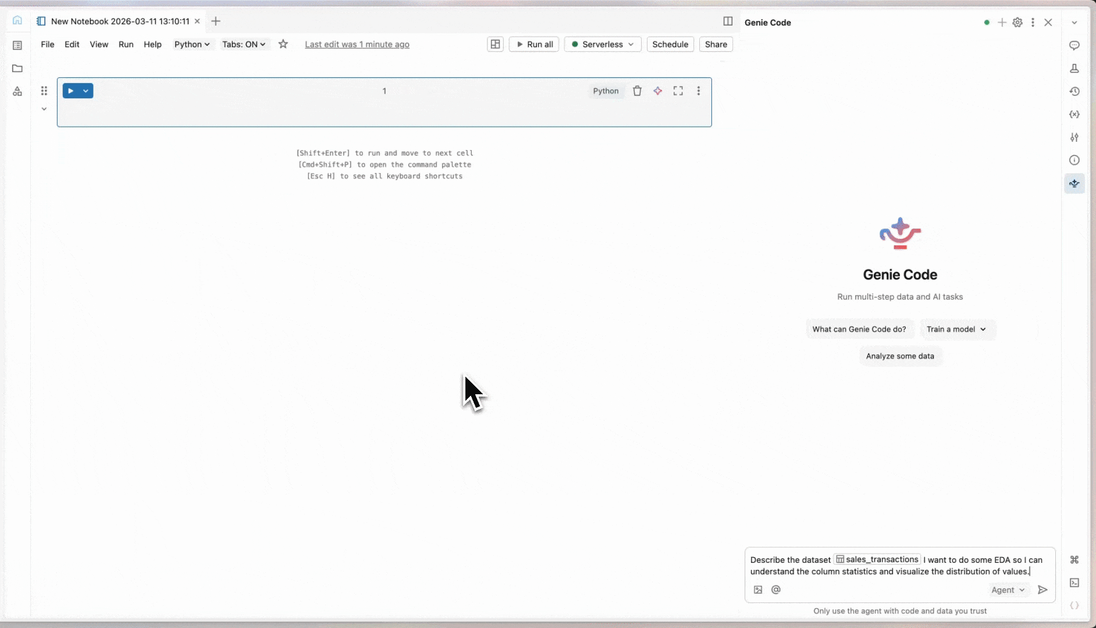This screenshot has width=1096, height=628.
Task: Toggle Tabs: ON setting
Action: click(x=244, y=44)
